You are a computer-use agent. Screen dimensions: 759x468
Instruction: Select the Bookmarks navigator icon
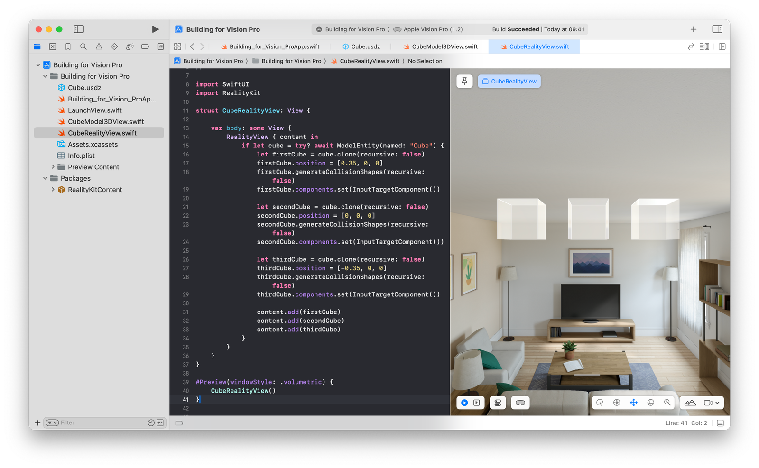68,46
